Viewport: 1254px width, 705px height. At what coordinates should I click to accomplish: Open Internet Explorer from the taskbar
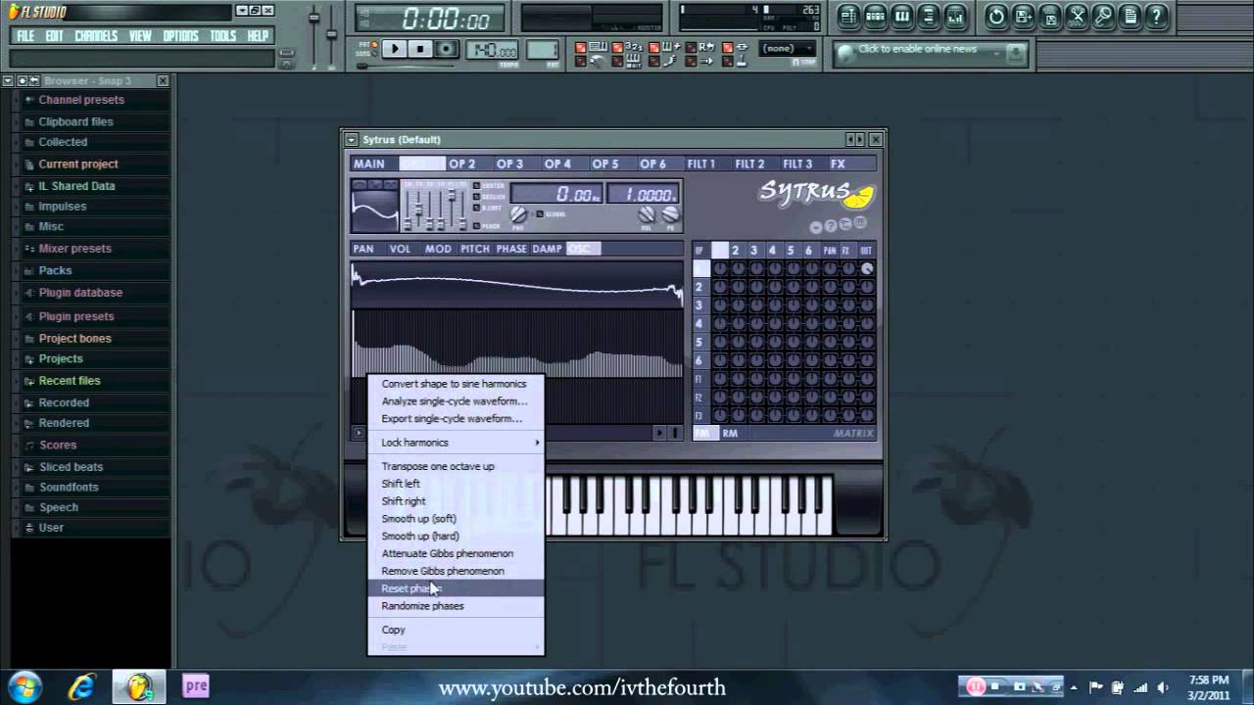coord(81,686)
